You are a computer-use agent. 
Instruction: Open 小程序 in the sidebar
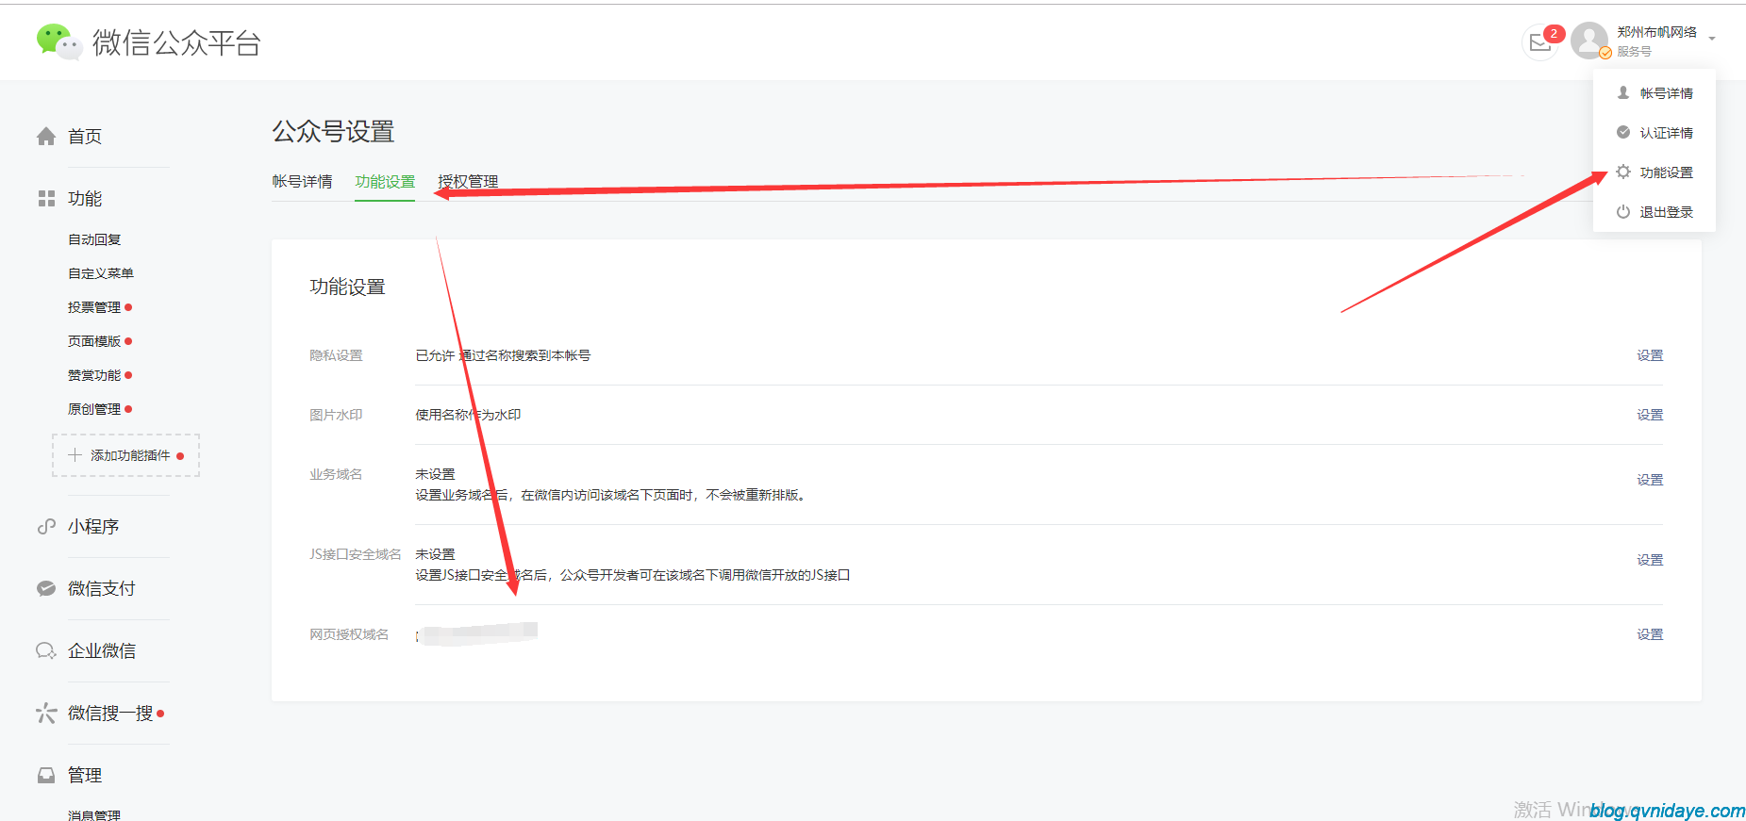(93, 527)
